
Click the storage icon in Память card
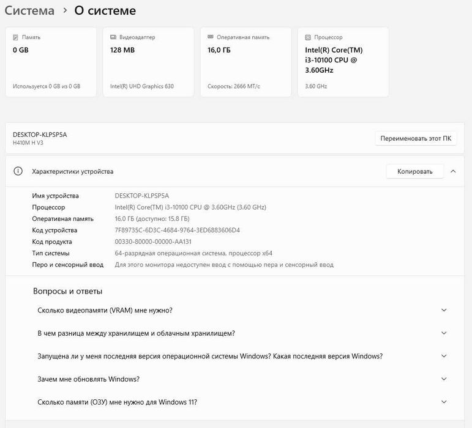coord(15,37)
